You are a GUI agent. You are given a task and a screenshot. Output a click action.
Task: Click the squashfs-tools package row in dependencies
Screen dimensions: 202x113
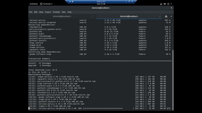(x=100, y=50)
